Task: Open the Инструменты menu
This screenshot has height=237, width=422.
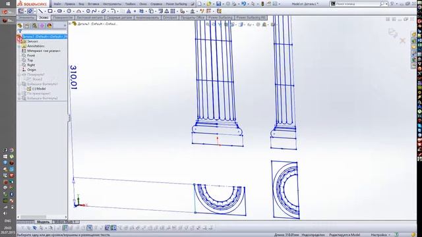Action: [x=112, y=4]
